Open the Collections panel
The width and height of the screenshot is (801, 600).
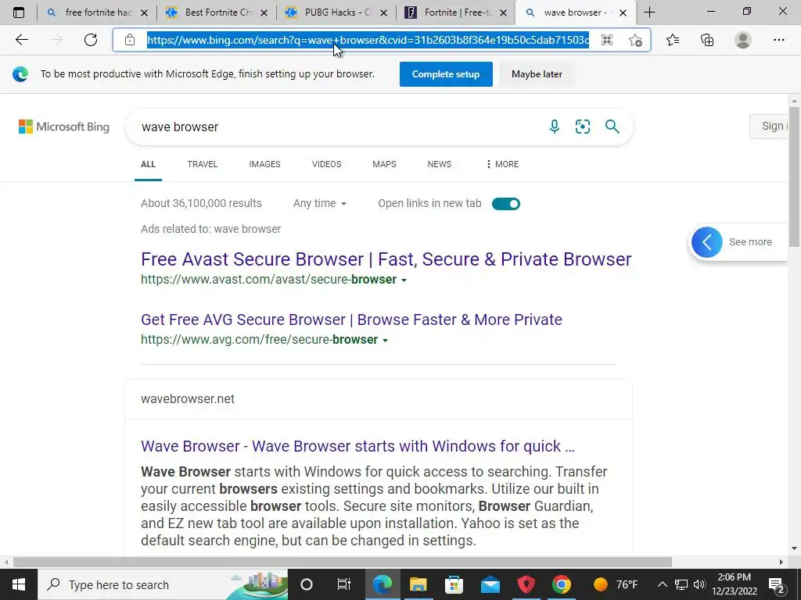(707, 40)
